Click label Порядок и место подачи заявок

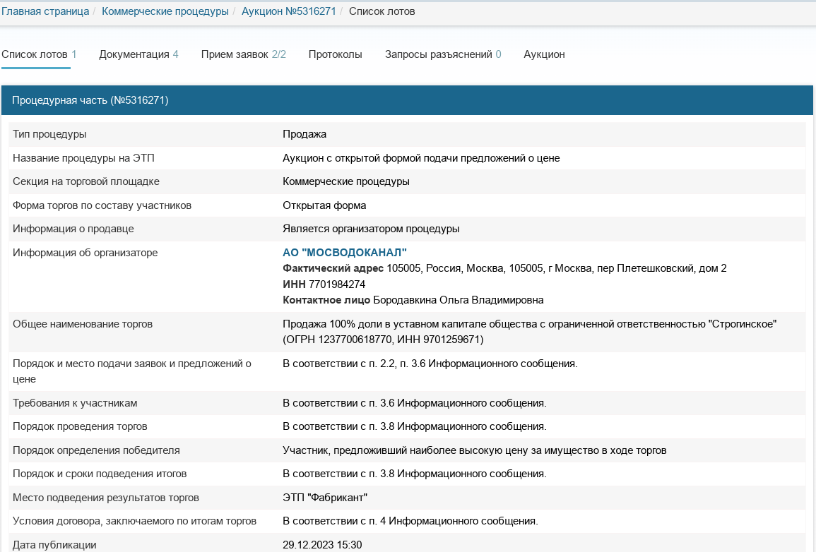click(131, 371)
